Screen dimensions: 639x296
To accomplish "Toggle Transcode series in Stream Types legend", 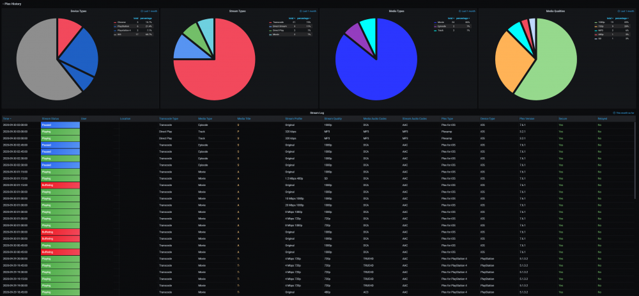I will point(277,22).
